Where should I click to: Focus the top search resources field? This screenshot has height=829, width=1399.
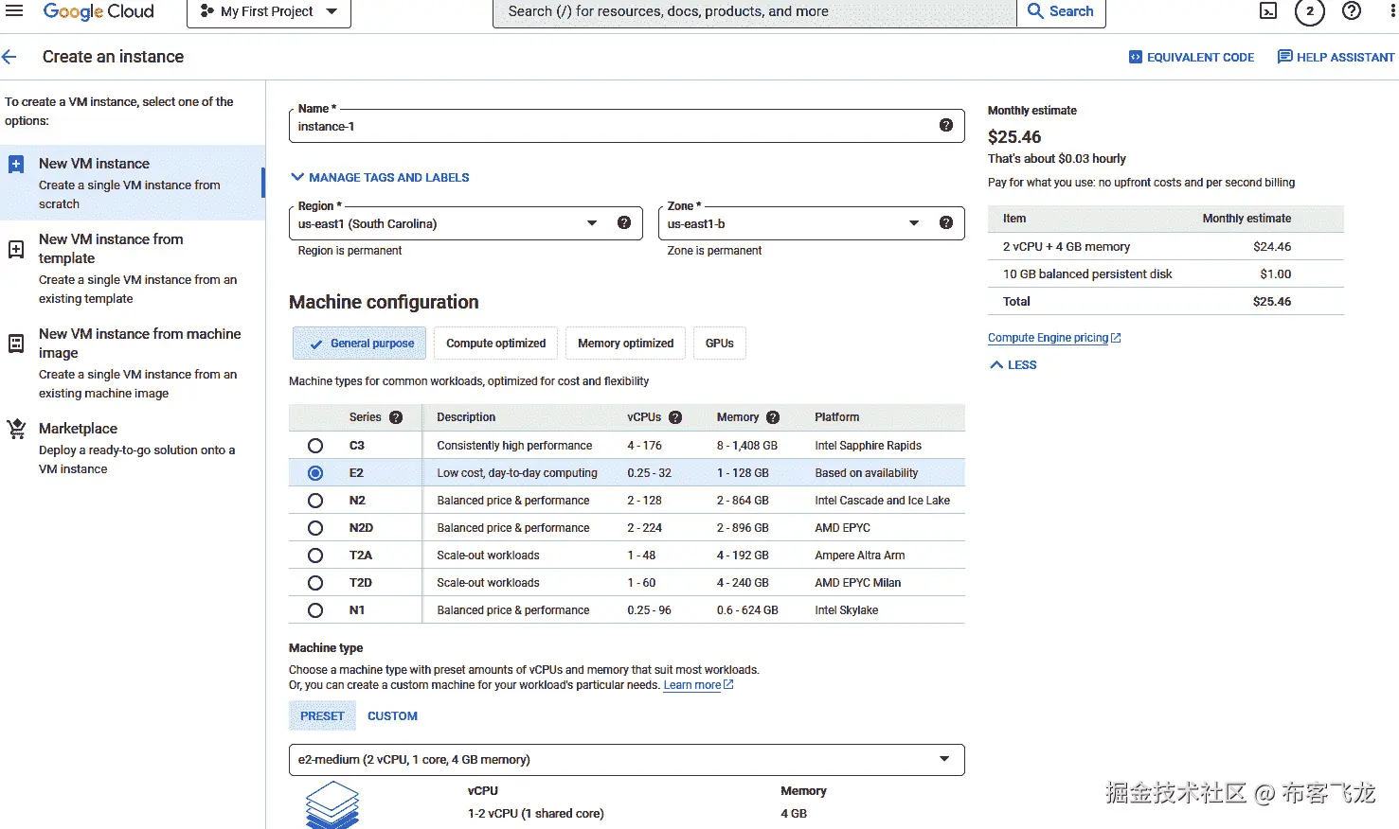[x=755, y=12]
